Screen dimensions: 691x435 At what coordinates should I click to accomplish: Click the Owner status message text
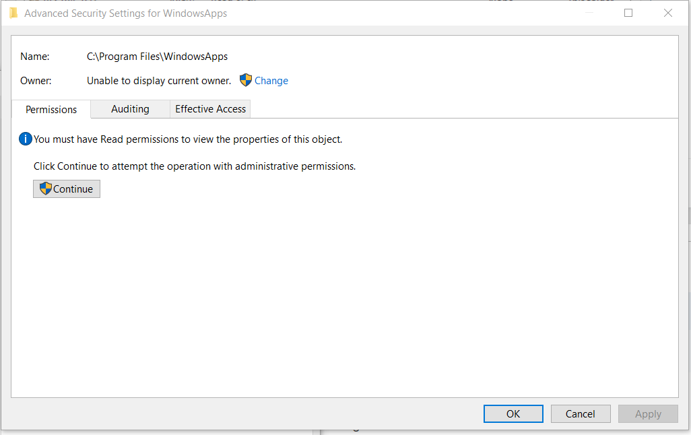coord(158,80)
